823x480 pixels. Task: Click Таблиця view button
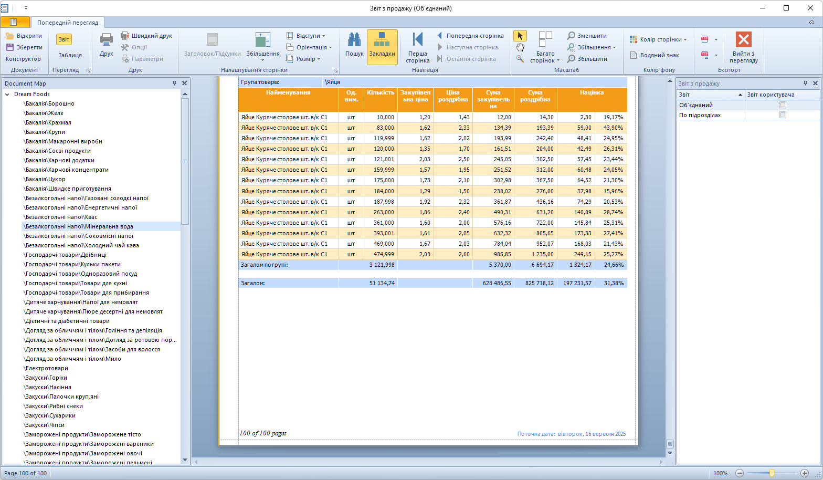click(70, 55)
